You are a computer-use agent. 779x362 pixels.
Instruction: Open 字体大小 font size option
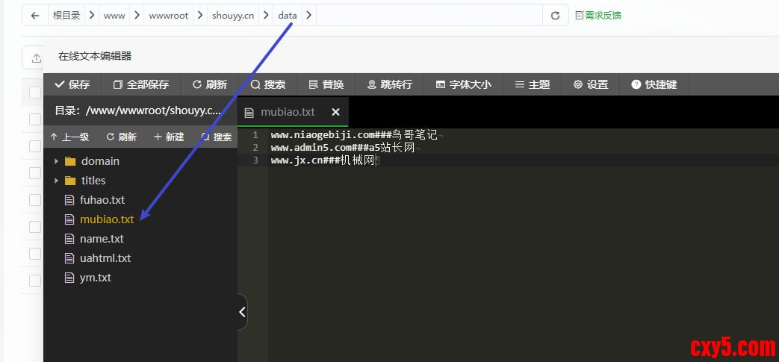pyautogui.click(x=464, y=84)
